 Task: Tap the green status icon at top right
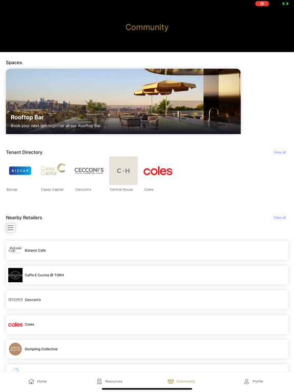[285, 4]
